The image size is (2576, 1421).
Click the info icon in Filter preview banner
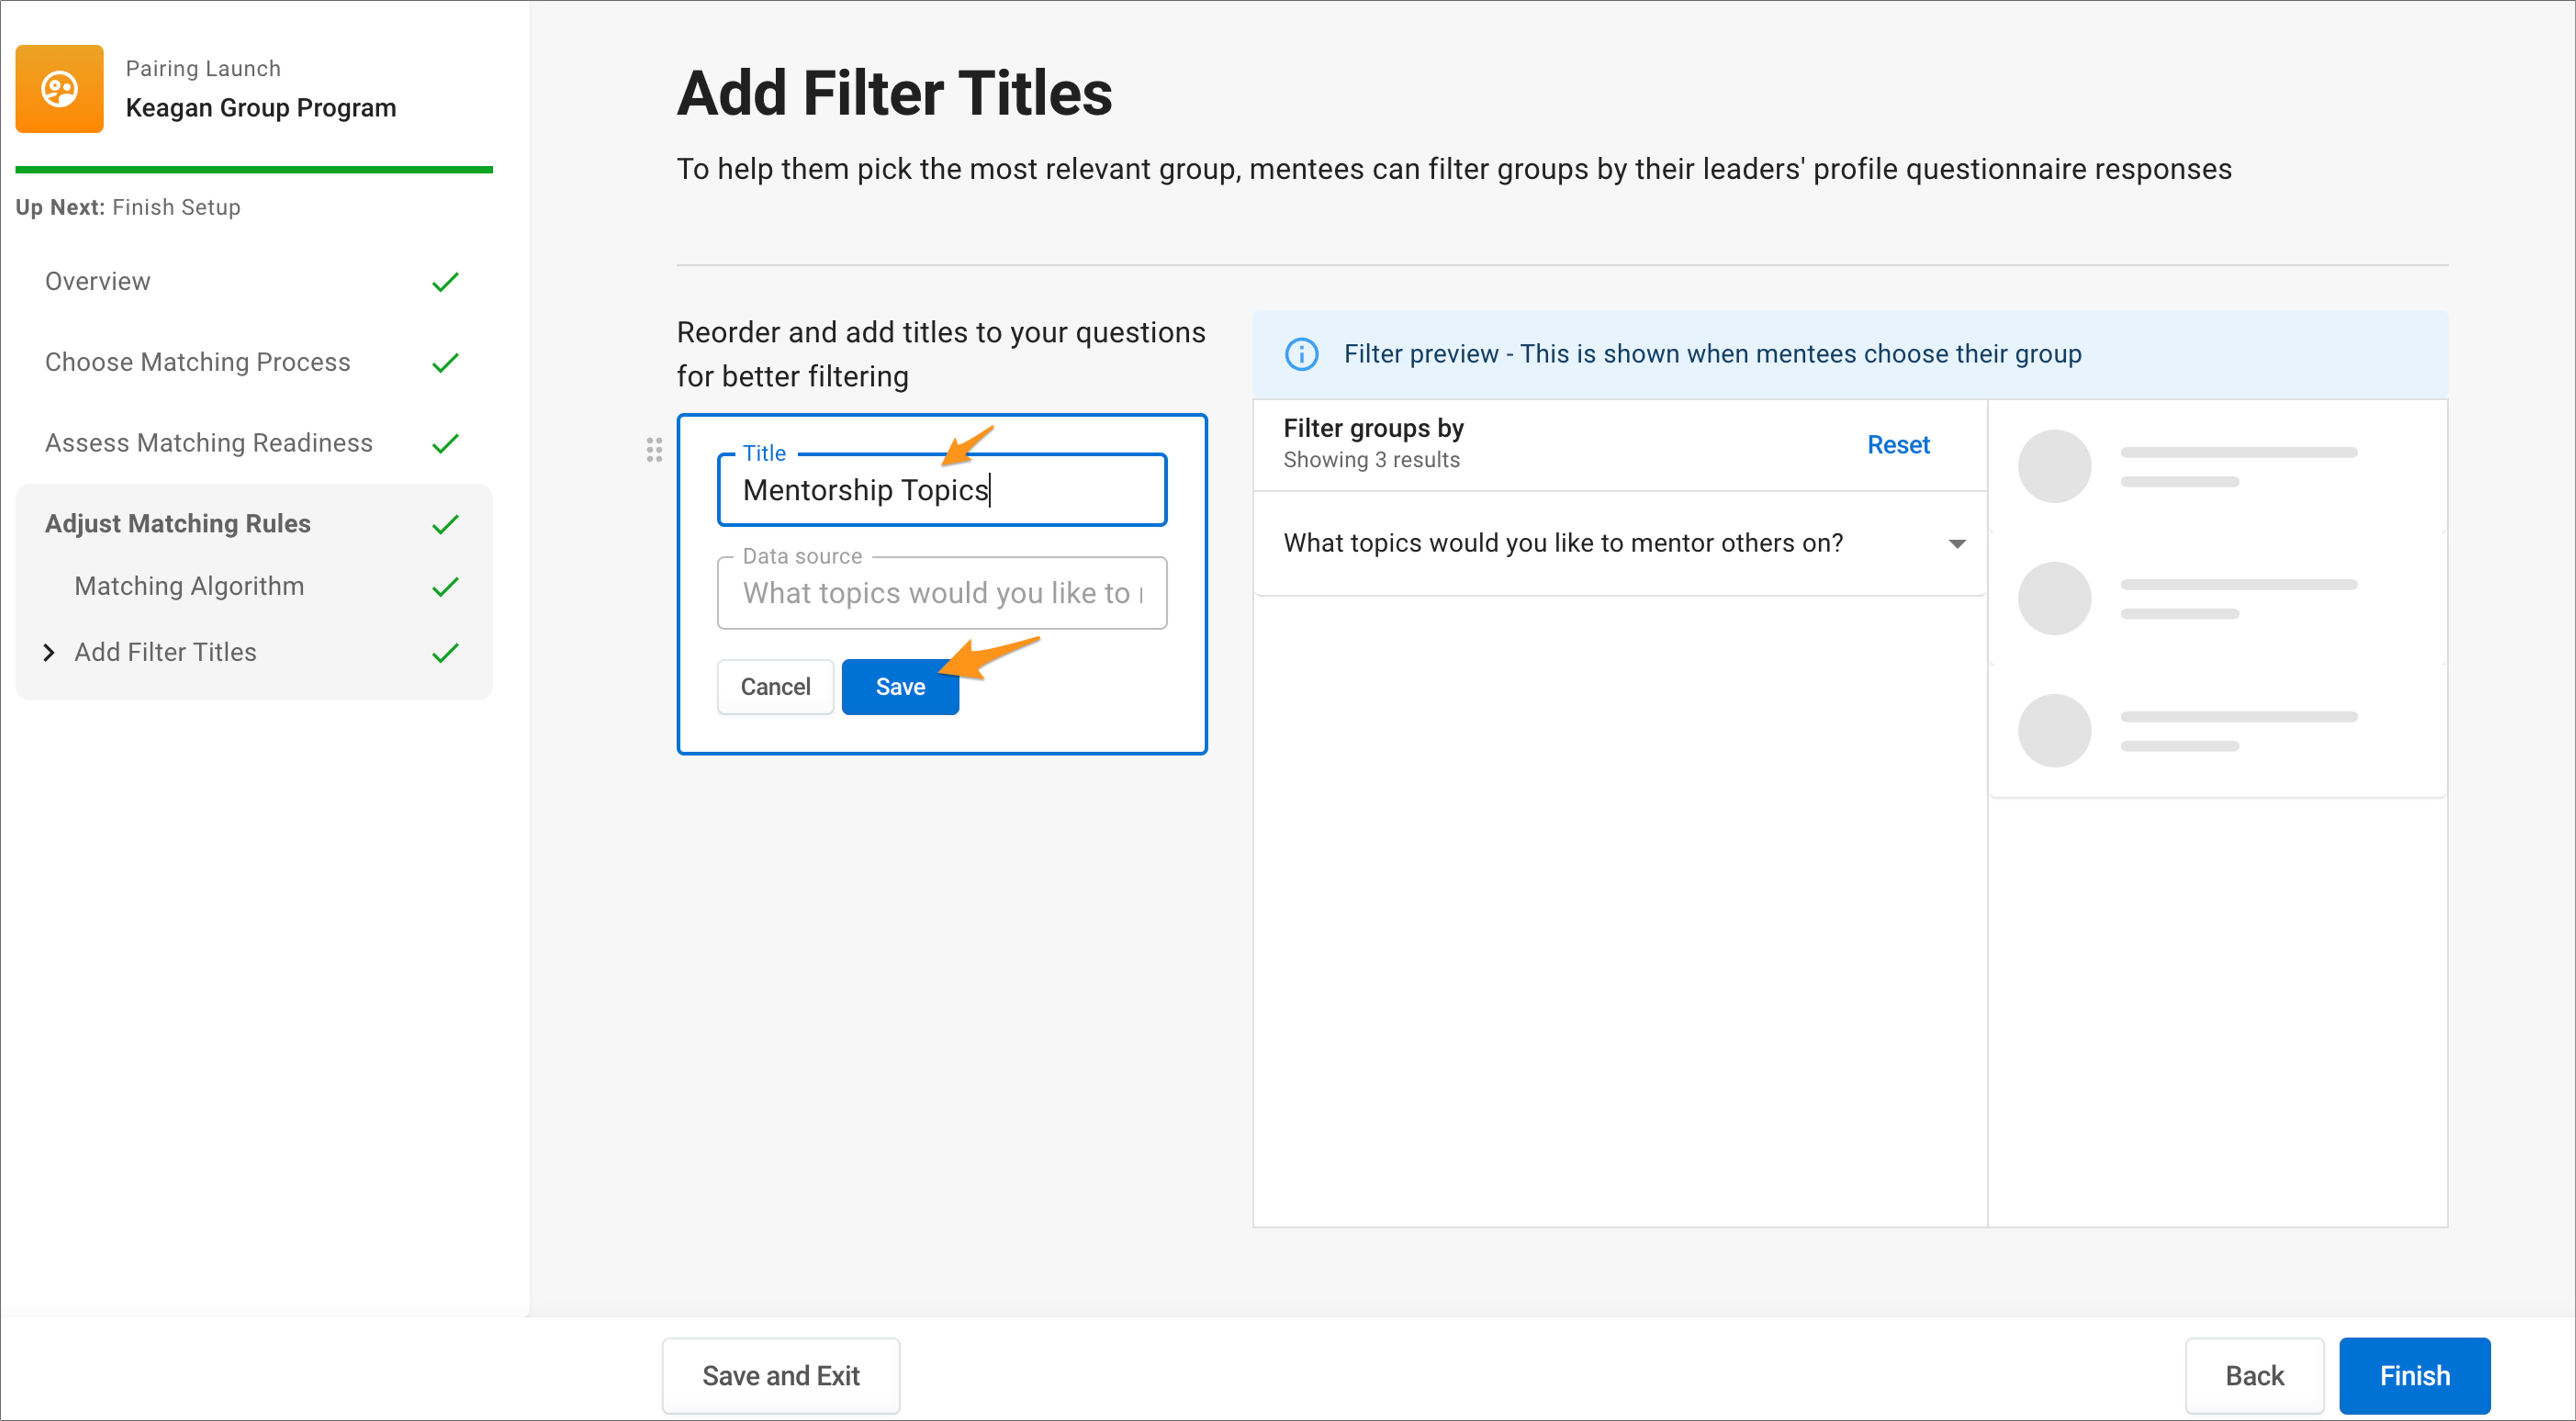(1301, 354)
